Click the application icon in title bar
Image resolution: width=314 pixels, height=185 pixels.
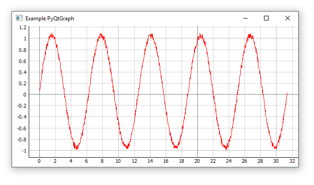19,18
